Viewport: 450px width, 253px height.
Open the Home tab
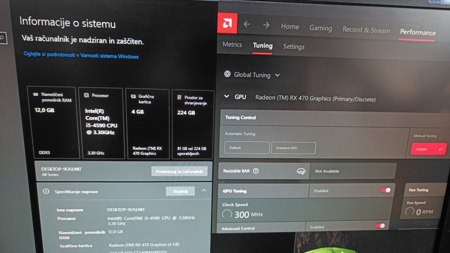[290, 27]
